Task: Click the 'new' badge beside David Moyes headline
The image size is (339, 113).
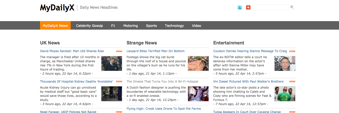Action: point(119,51)
